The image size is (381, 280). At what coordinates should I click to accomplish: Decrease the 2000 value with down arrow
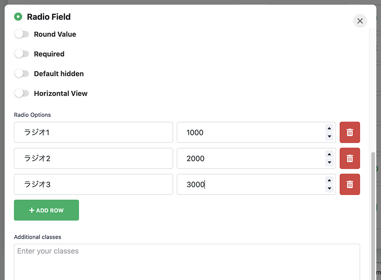click(x=329, y=163)
